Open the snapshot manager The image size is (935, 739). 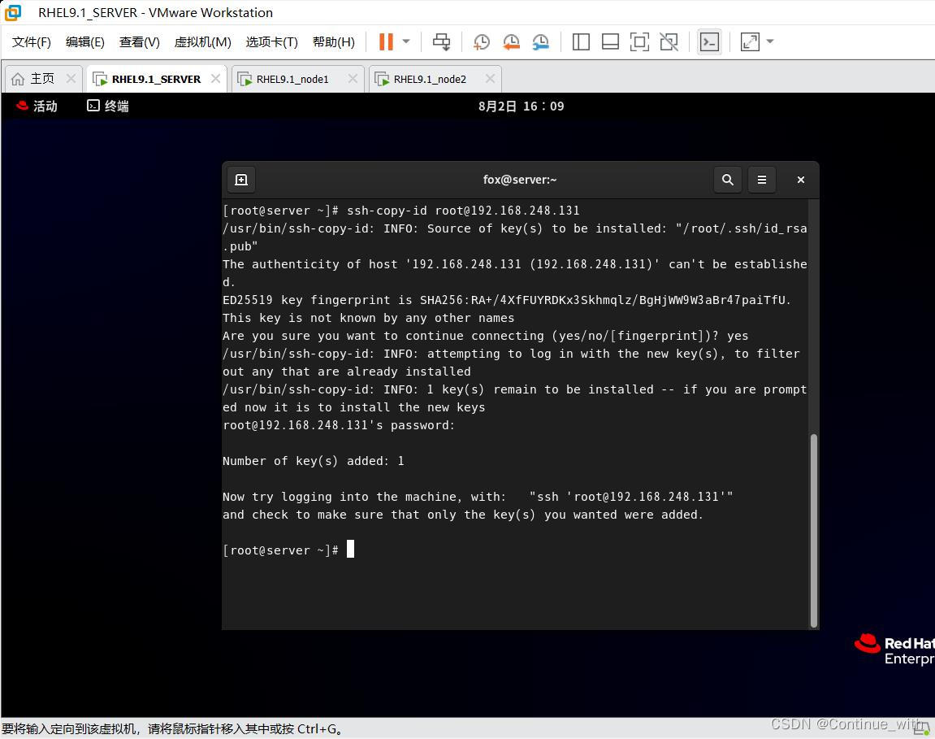[x=541, y=41]
